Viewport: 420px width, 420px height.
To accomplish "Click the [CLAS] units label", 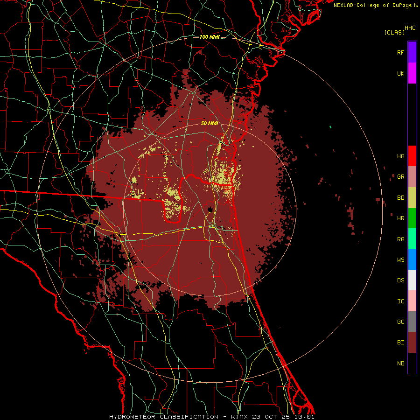I will [394, 32].
